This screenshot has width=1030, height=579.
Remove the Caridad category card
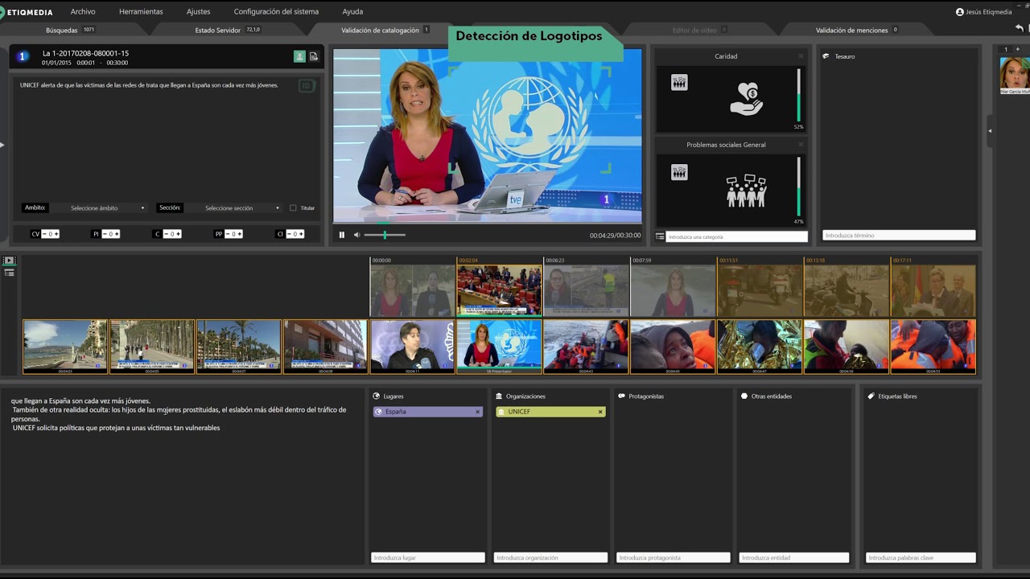click(x=801, y=56)
